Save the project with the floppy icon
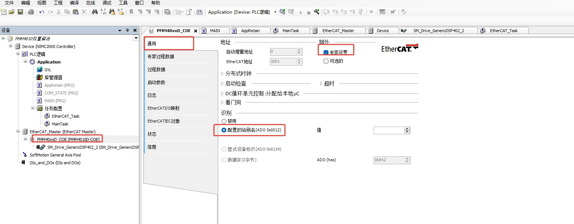574x224 pixels. 20,12
